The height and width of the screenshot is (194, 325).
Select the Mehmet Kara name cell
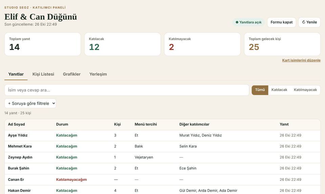click(x=20, y=146)
